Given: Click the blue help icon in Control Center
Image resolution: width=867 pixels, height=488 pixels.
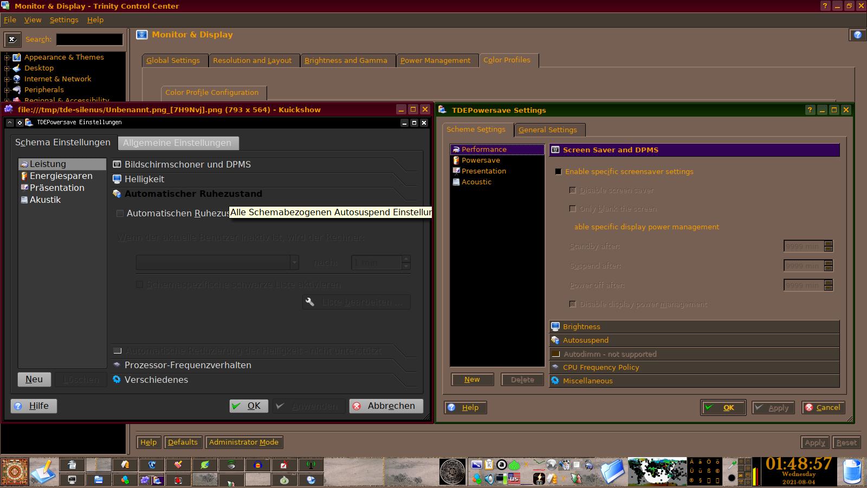Looking at the screenshot, I should pos(857,35).
